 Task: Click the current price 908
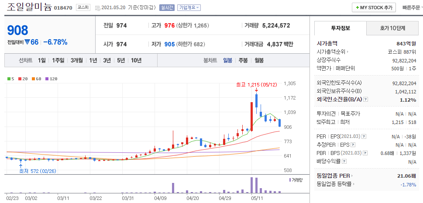pyautogui.click(x=17, y=30)
